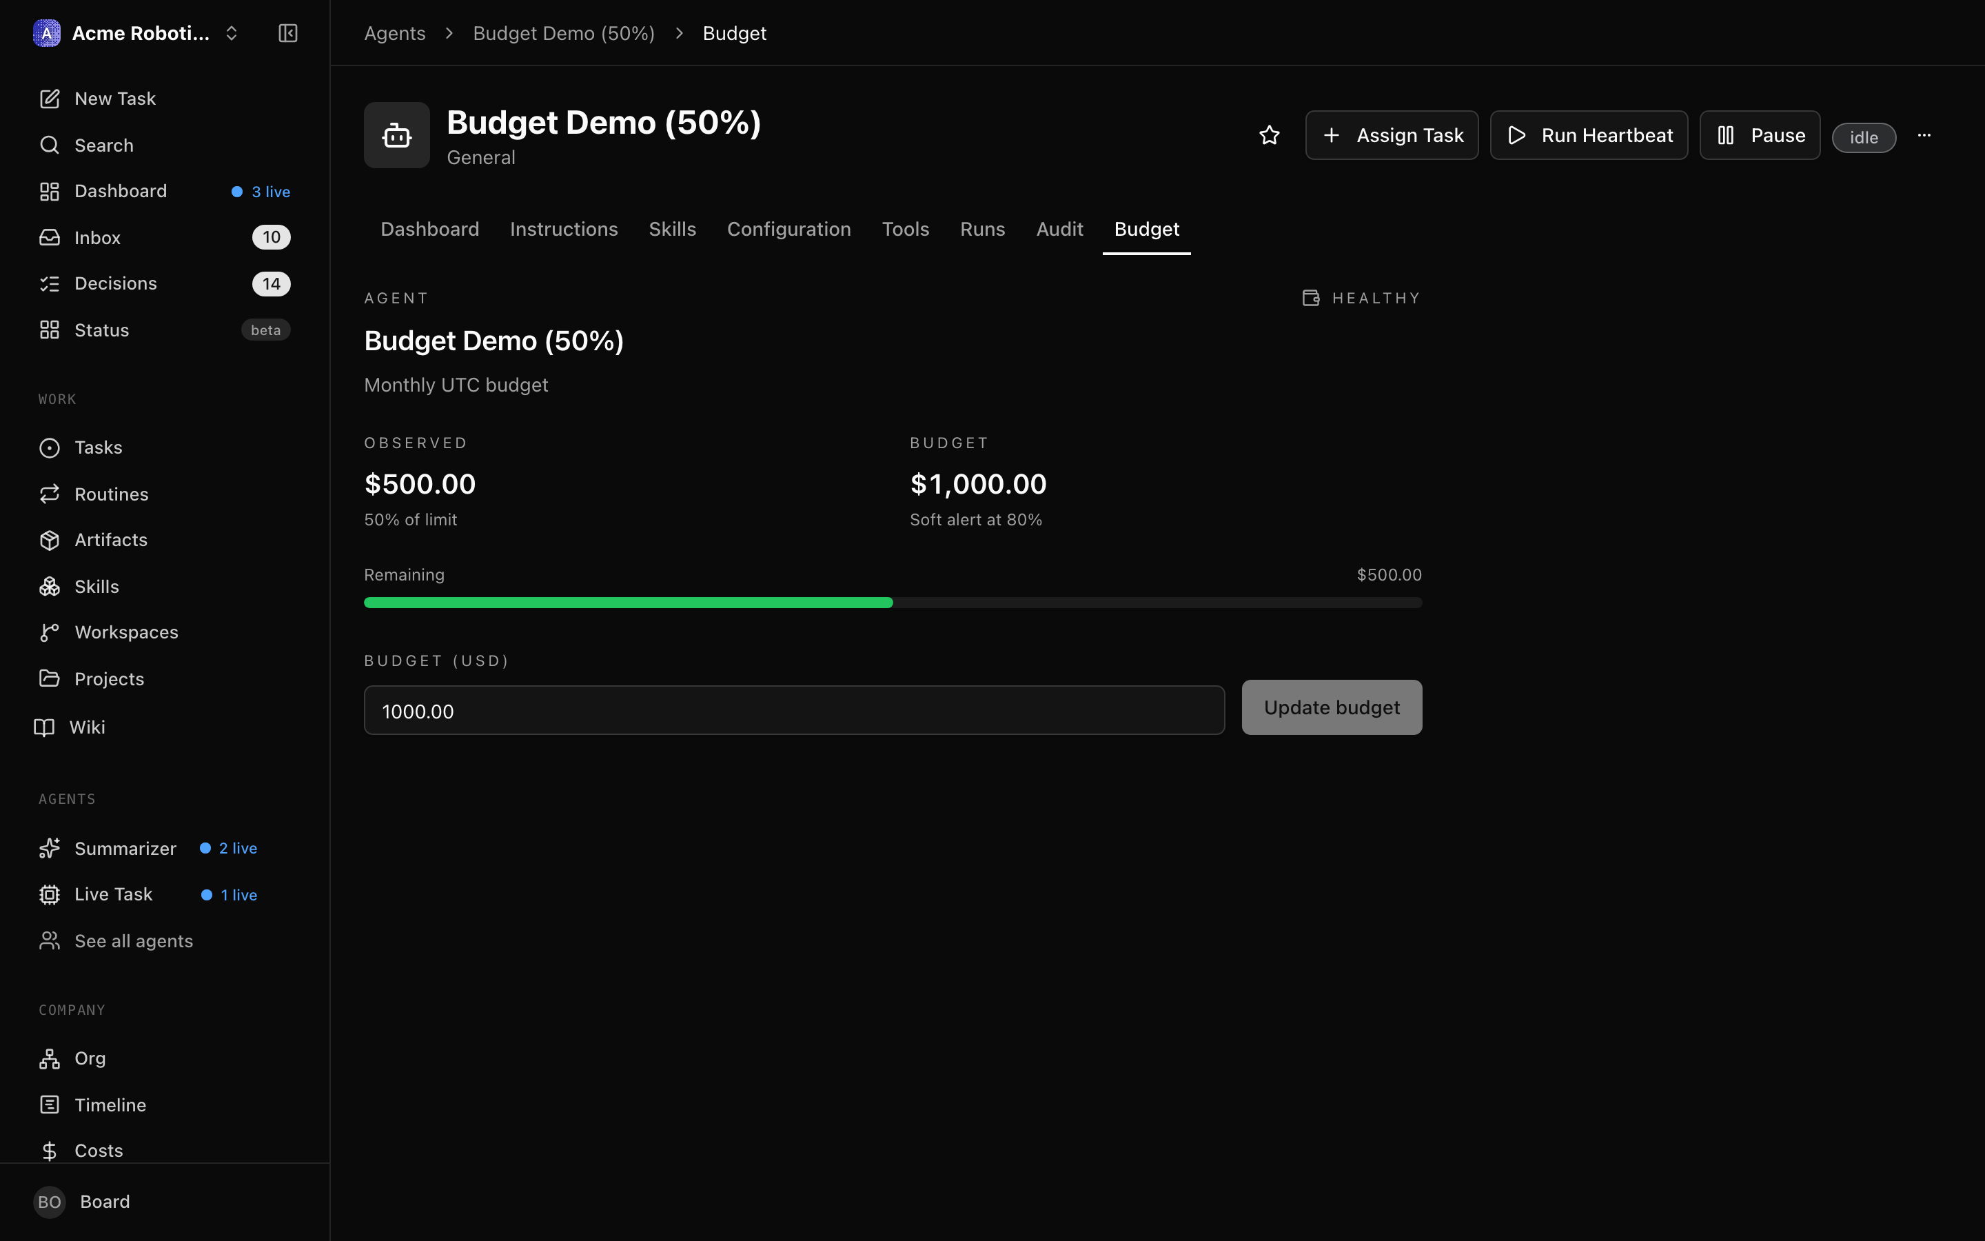Click the agent robot avatar icon

coord(397,135)
